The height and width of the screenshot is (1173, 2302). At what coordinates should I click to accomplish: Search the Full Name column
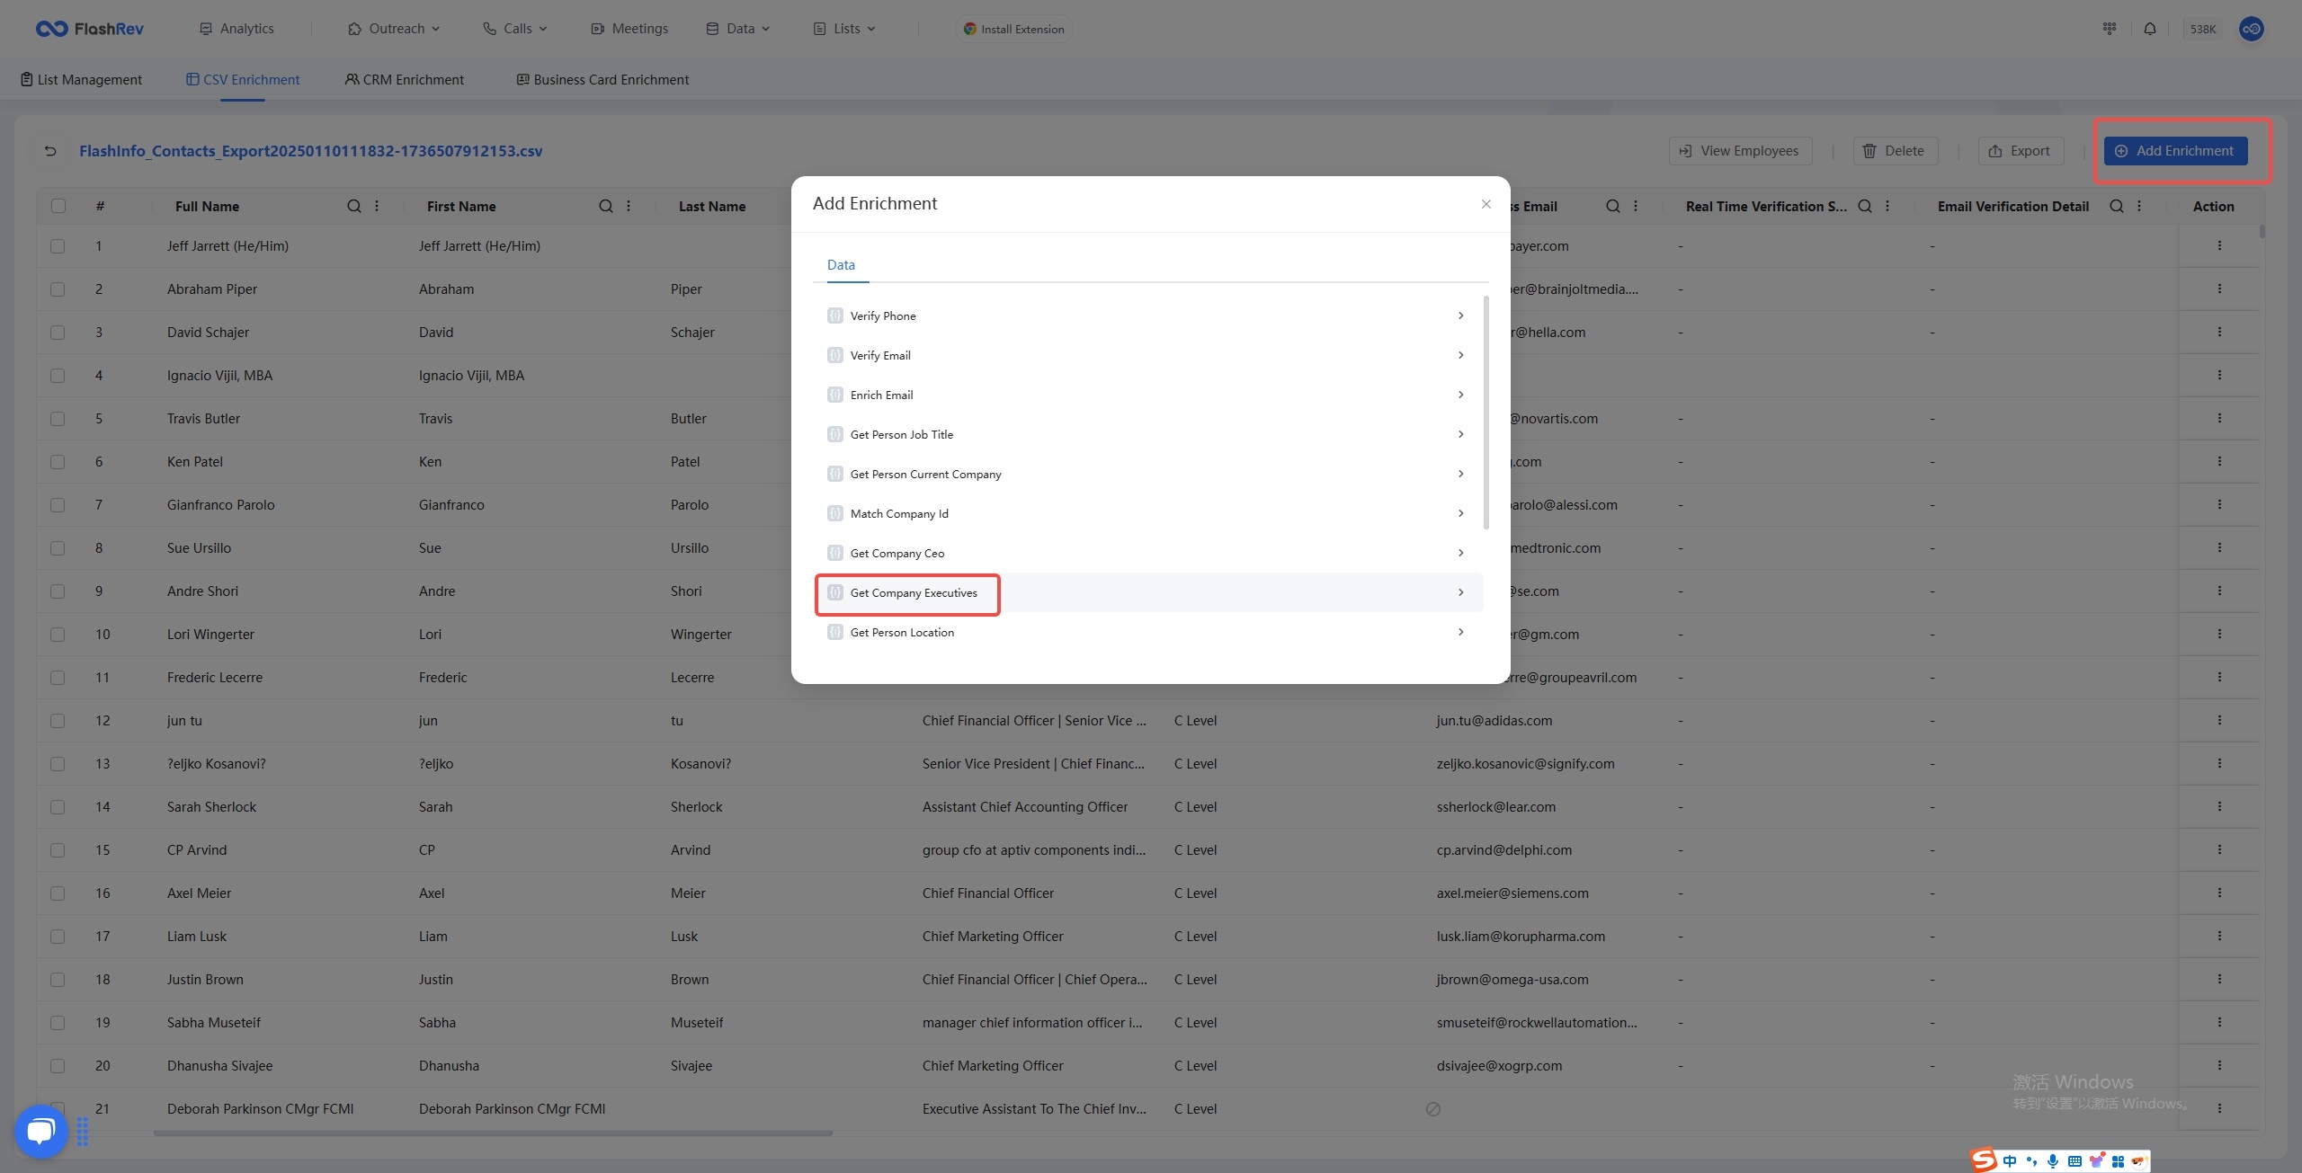tap(354, 206)
